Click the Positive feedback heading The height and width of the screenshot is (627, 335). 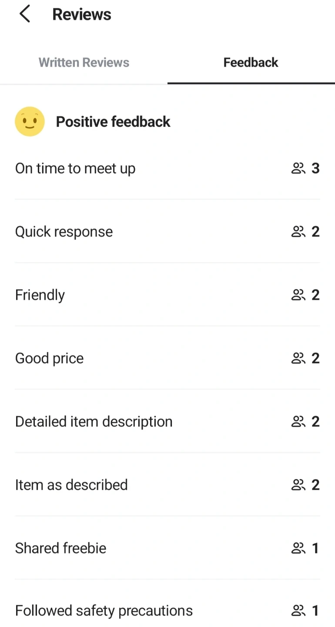113,122
